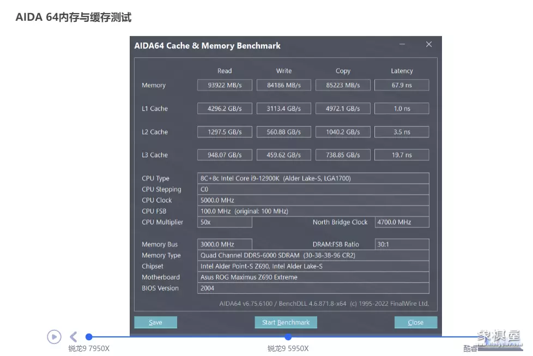
Task: Click the AIDA64 Cache & Memory Benchmark title
Action: coord(207,46)
